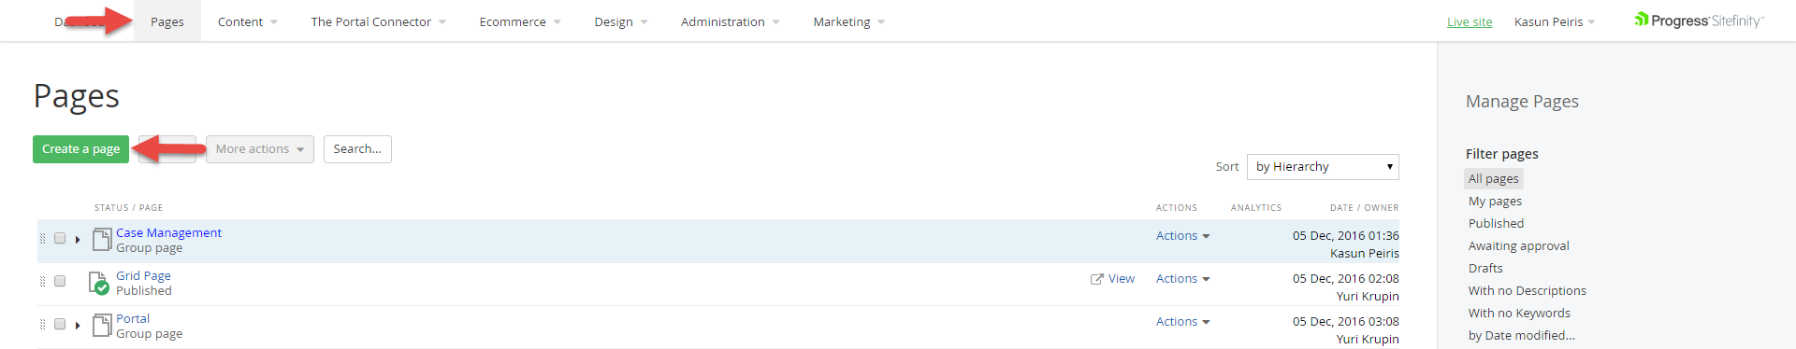
Task: Open the Sort by Hierarchy dropdown
Action: [x=1323, y=167]
